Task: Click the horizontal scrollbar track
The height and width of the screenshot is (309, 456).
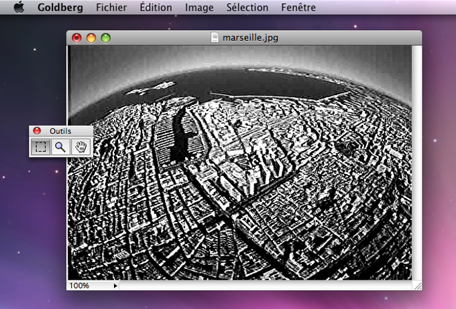Action: point(266,286)
